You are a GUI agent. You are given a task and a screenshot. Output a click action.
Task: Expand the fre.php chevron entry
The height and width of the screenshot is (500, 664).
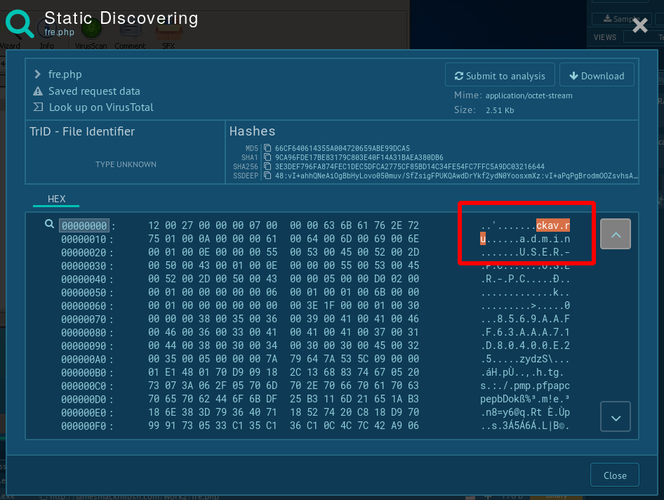click(38, 74)
